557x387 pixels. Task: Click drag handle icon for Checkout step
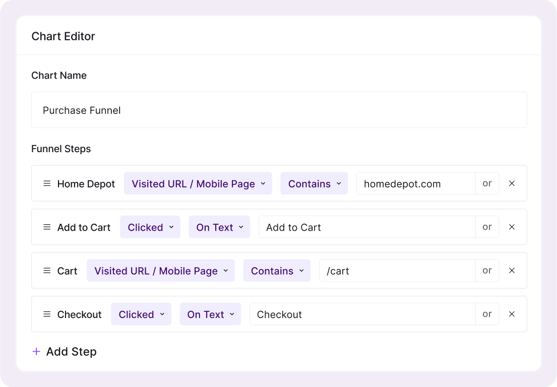[x=47, y=314]
